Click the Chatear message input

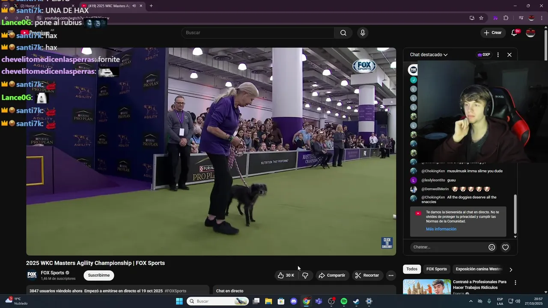[449, 247]
